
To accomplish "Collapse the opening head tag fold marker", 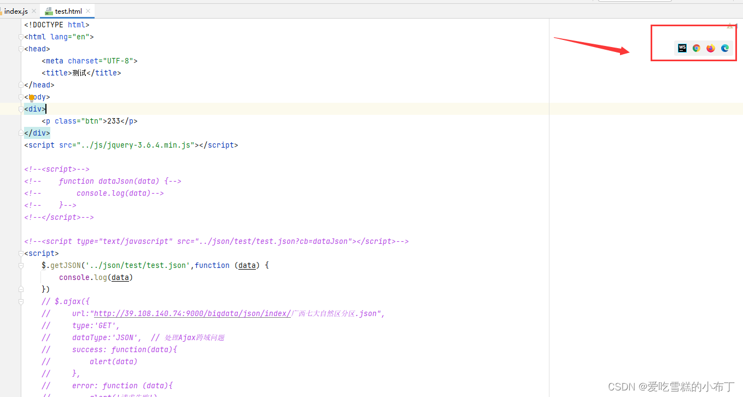I will (21, 49).
